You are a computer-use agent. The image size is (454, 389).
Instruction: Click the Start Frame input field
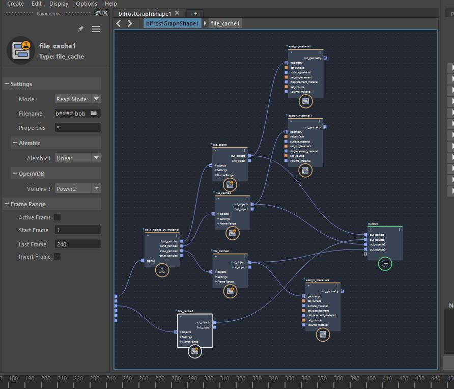pyautogui.click(x=77, y=230)
